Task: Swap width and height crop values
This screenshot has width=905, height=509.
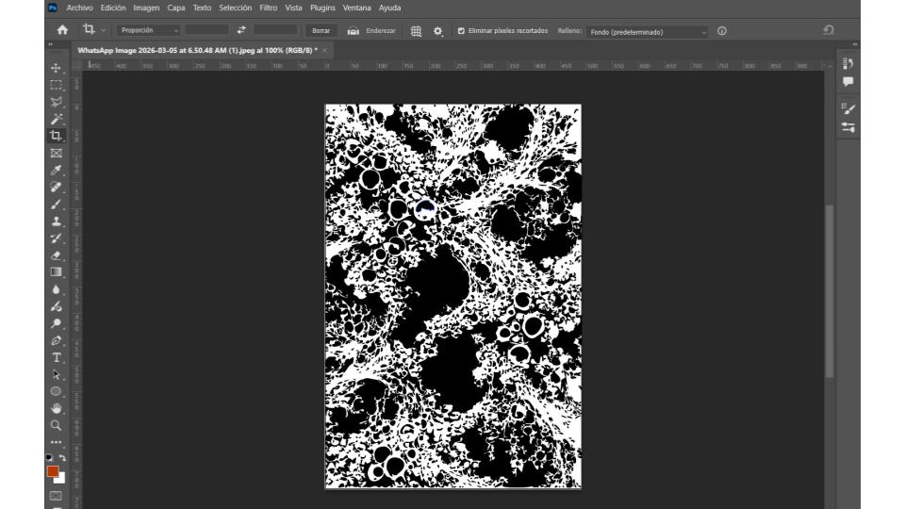Action: (x=241, y=30)
